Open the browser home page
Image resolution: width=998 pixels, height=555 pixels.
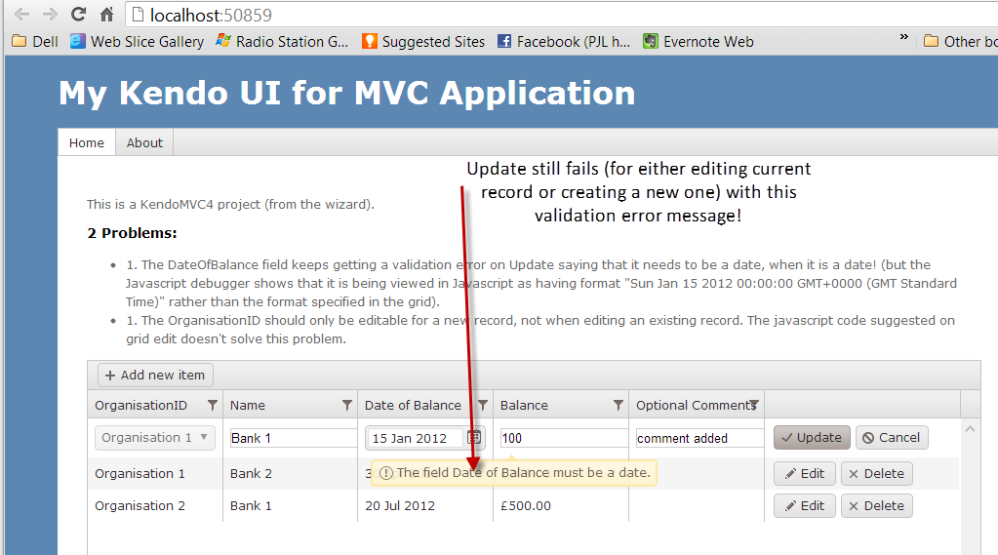tap(107, 14)
